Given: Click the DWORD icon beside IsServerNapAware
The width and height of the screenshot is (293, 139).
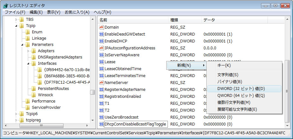Looking at the screenshot, I should click(x=101, y=55).
